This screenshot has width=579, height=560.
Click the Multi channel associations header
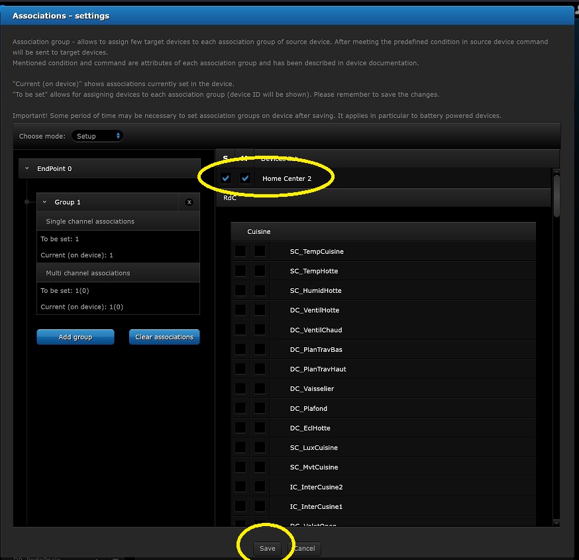[118, 273]
